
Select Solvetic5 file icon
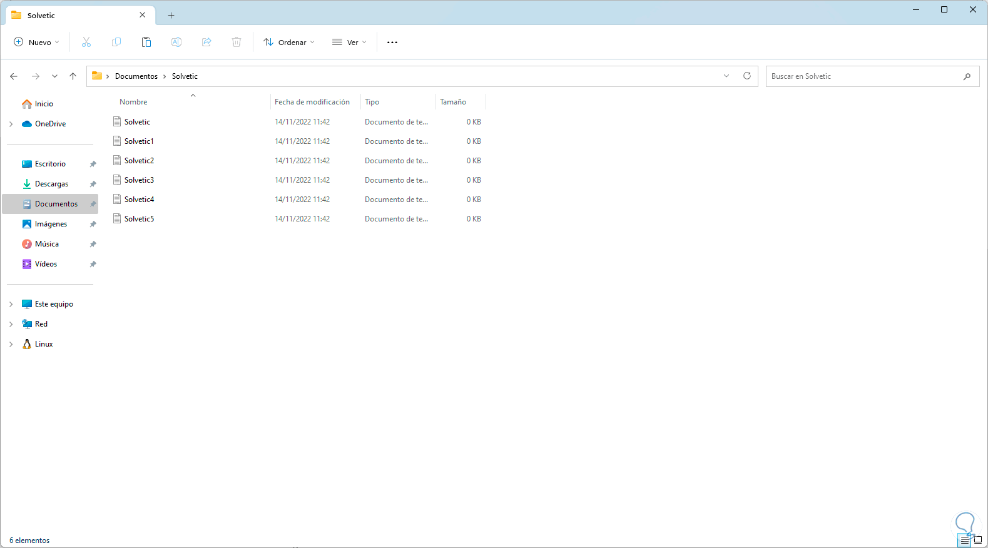click(117, 218)
